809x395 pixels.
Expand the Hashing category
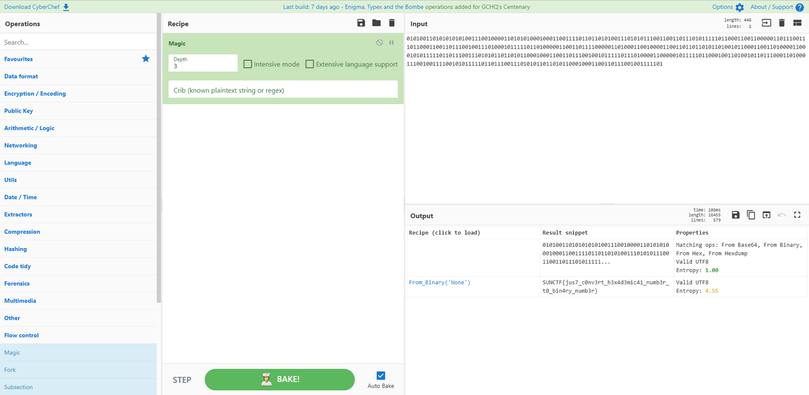point(78,249)
